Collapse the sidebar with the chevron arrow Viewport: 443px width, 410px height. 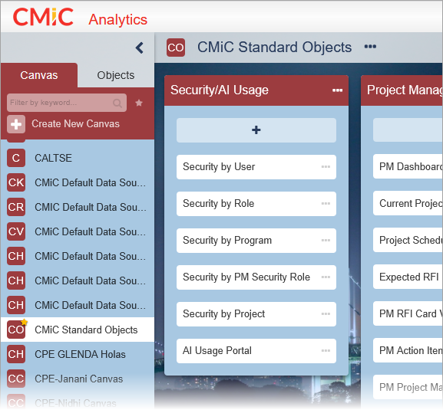pos(140,48)
